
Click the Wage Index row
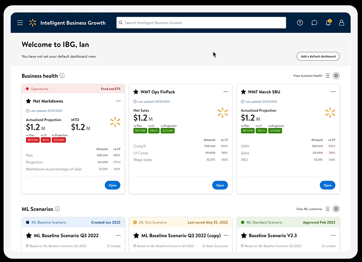tap(181, 160)
